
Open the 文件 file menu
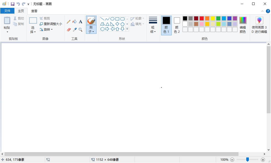[7, 11]
